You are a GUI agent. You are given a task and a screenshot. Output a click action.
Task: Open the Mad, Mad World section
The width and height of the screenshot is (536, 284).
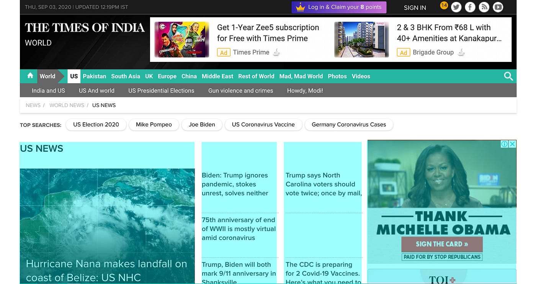click(x=301, y=76)
